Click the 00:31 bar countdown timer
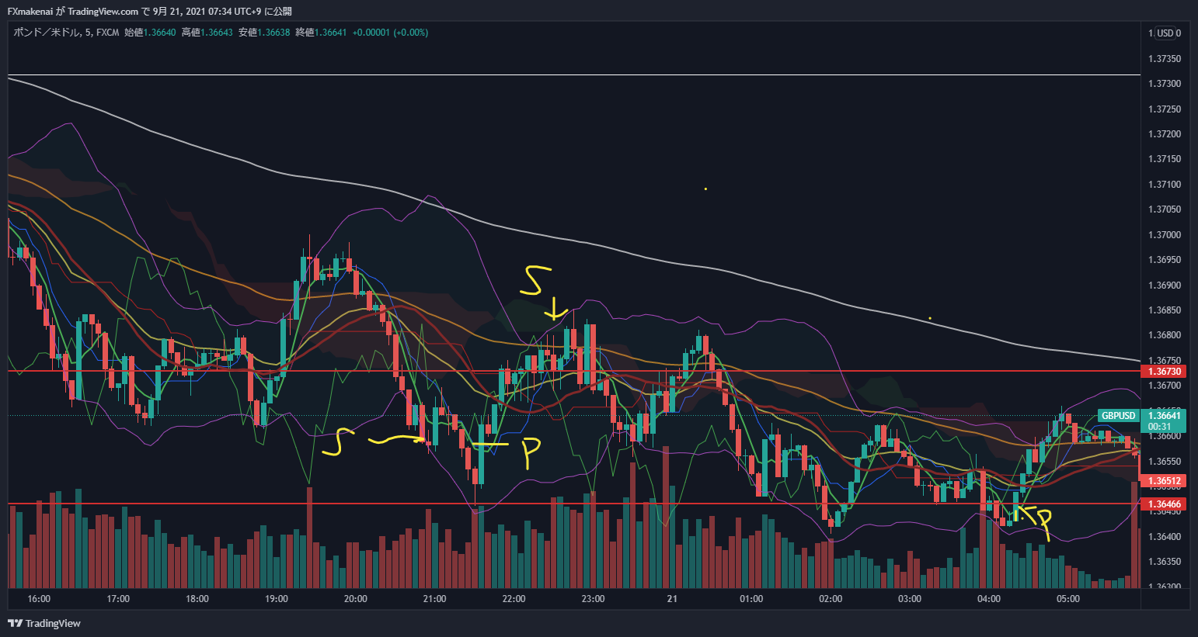The width and height of the screenshot is (1198, 637). click(1160, 427)
